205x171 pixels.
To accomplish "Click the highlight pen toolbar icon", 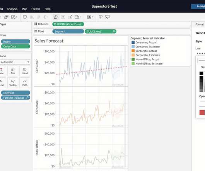I will coord(55,17).
